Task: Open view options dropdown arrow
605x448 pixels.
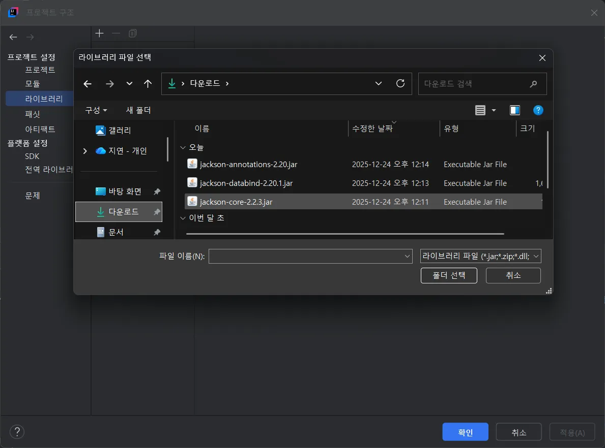Action: [x=494, y=111]
